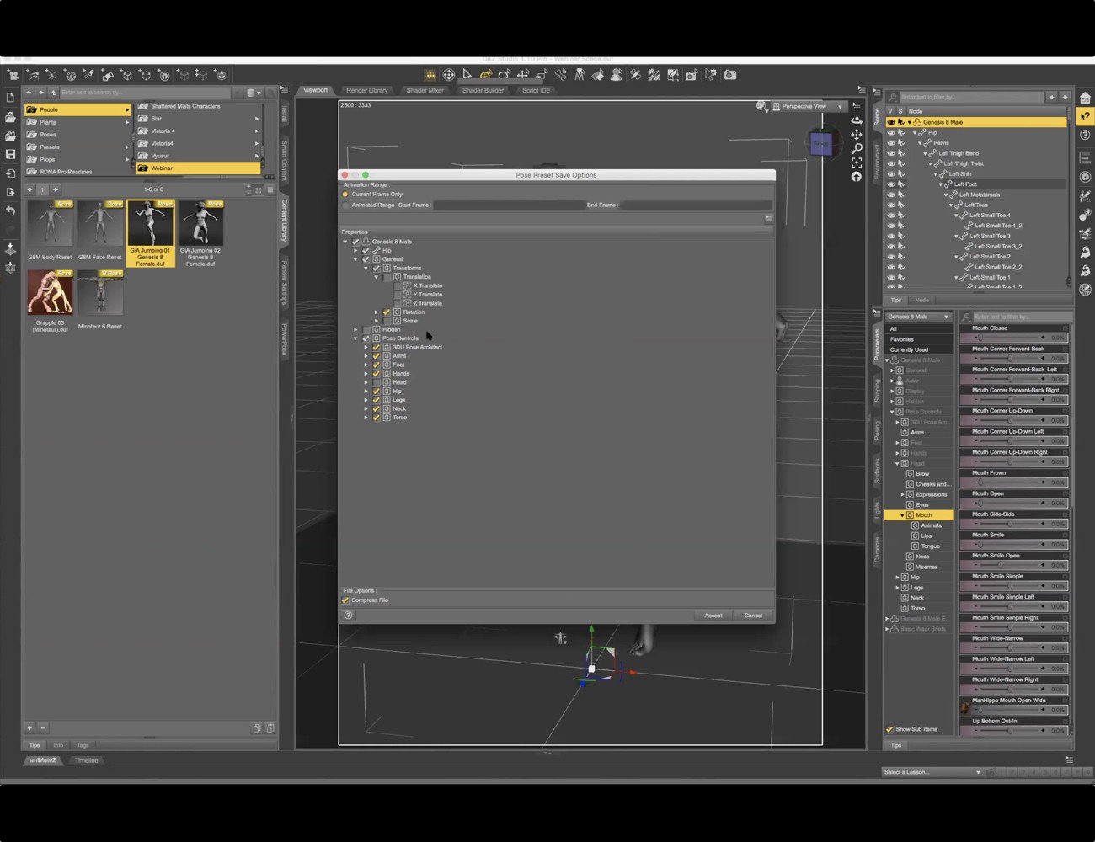The image size is (1095, 842).
Task: Select the Rotate tool in top toolbar
Action: pyautogui.click(x=505, y=75)
